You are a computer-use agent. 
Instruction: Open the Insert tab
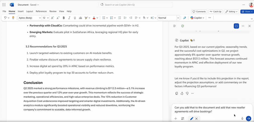coord(21,11)
